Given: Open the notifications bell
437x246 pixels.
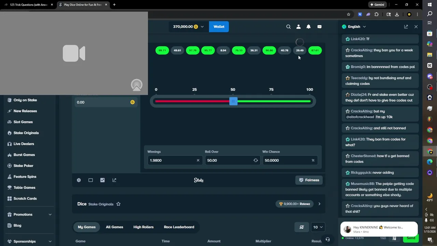Looking at the screenshot, I should (309, 27).
